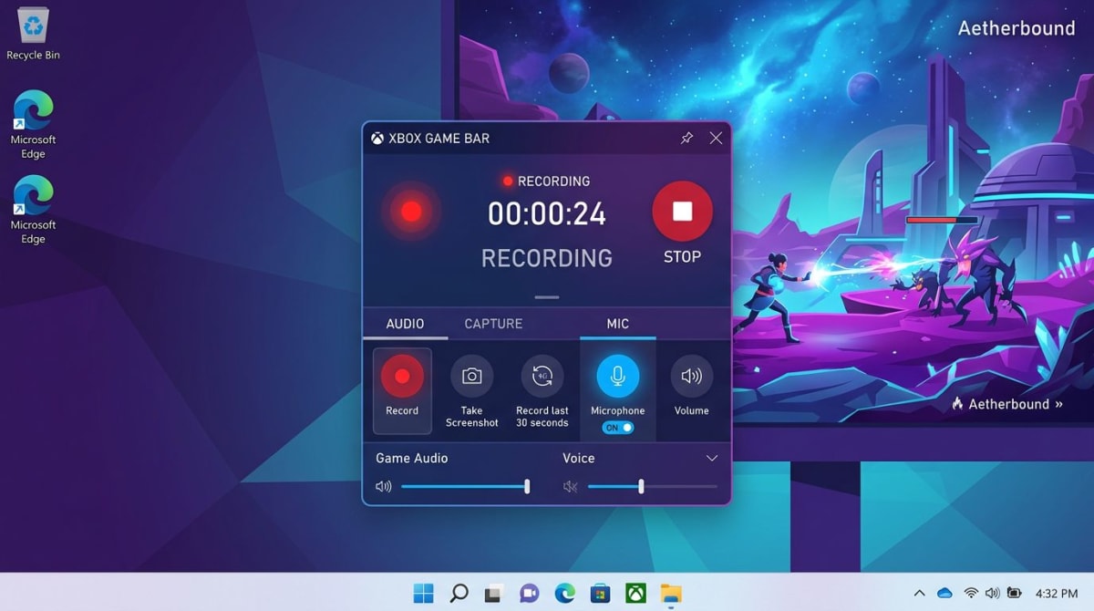This screenshot has width=1094, height=611.
Task: Expand the chevron next to Voice
Action: (x=712, y=458)
